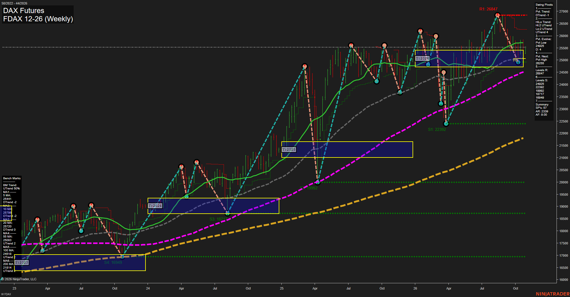Click 'HiLo Trend:' entry in Swing Pivots panel

coord(543,22)
